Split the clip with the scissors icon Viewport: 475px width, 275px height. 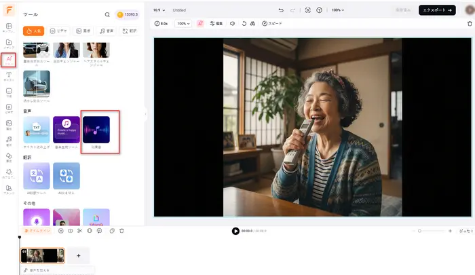coord(79,231)
